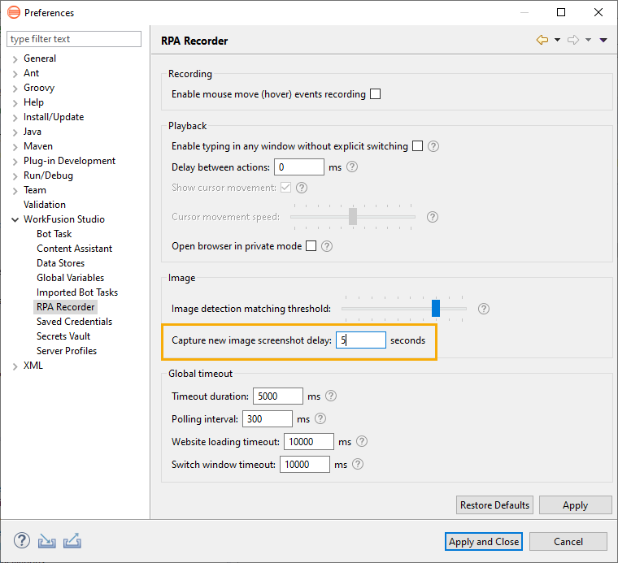This screenshot has height=563, width=618.
Task: Click help icon beside Show cursor movement
Action: (x=302, y=188)
